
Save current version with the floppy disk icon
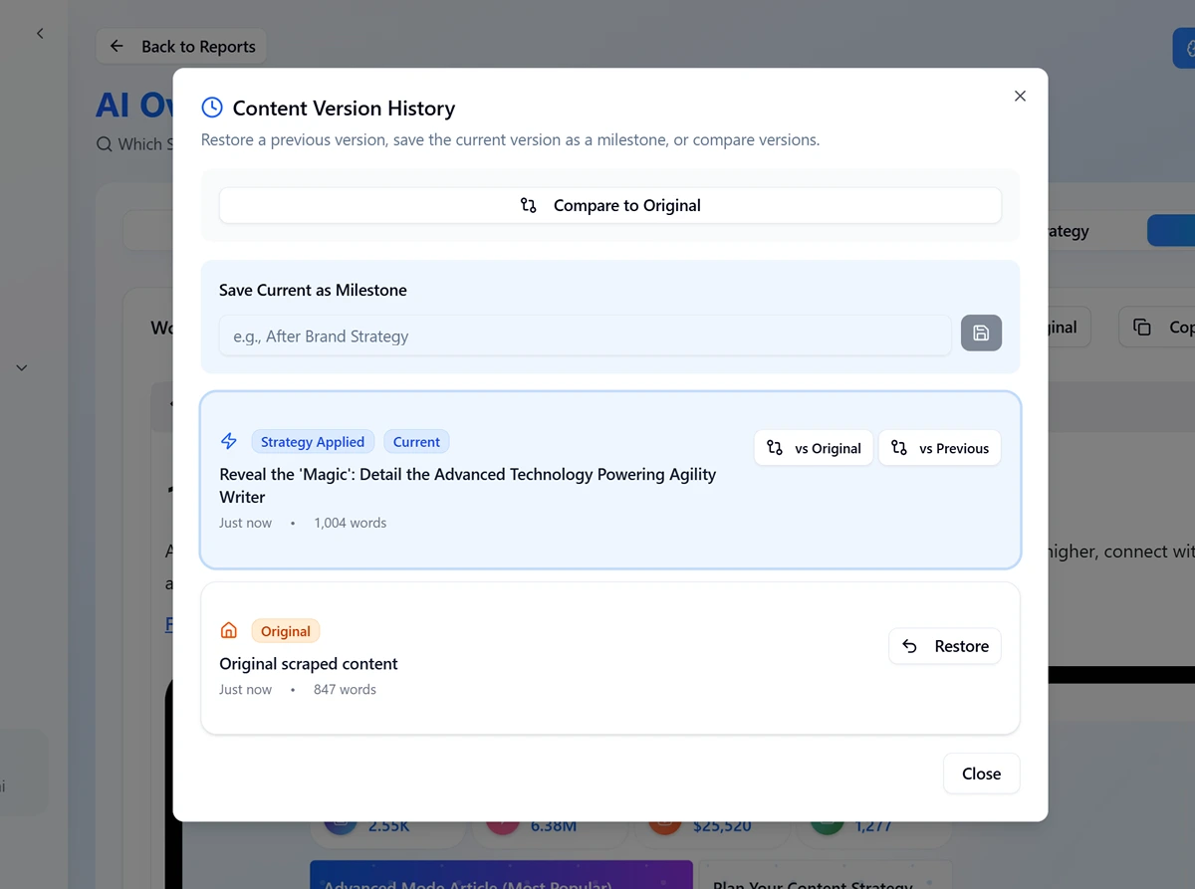[981, 333]
